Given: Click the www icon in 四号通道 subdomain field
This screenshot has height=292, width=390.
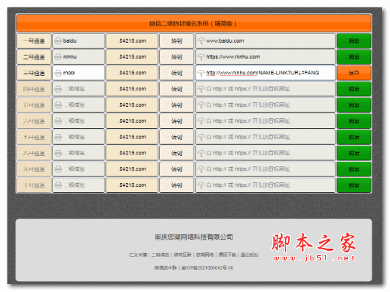Looking at the screenshot, I should tap(58, 89).
